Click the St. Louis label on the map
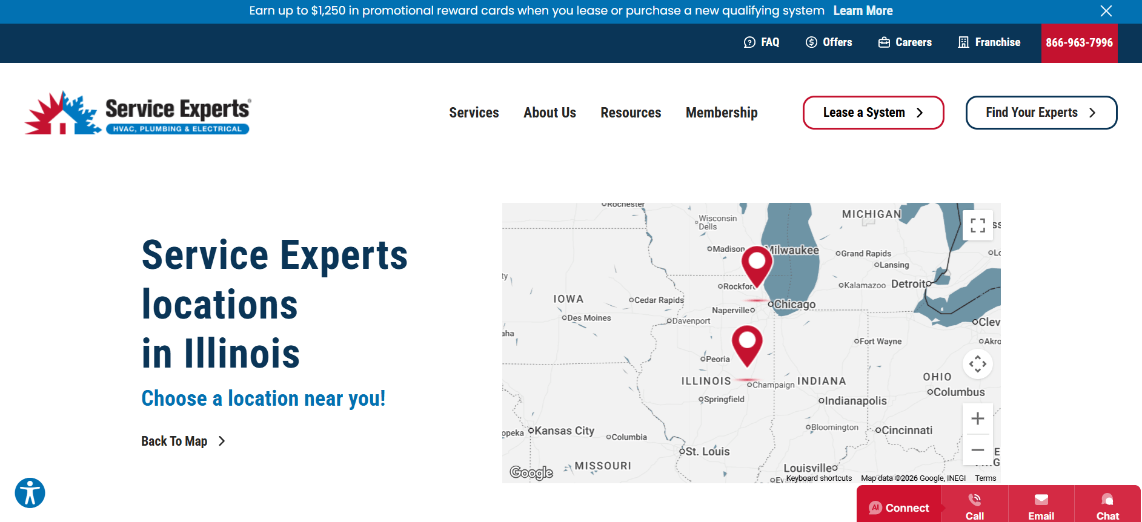1142x522 pixels. point(708,452)
